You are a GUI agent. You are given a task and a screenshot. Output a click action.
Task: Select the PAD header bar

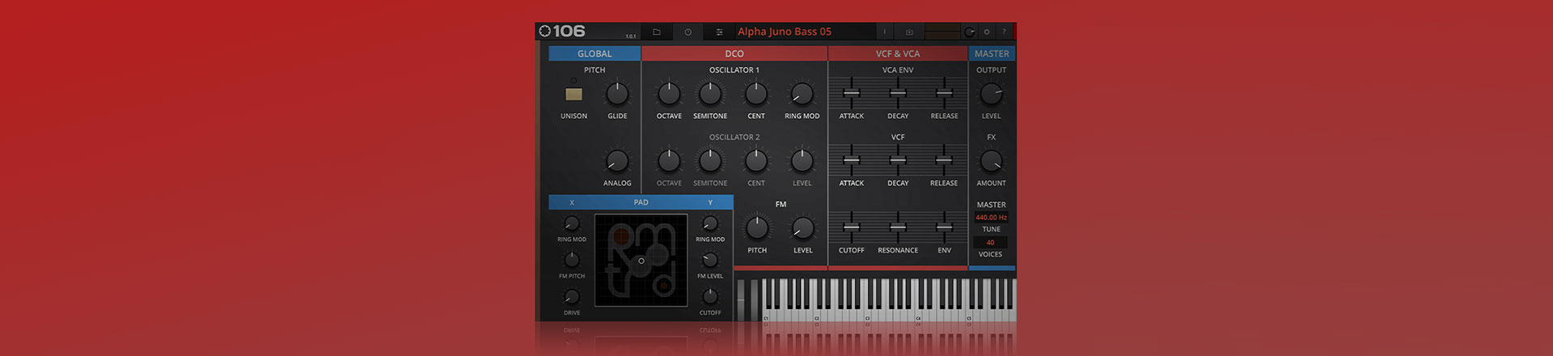click(641, 202)
